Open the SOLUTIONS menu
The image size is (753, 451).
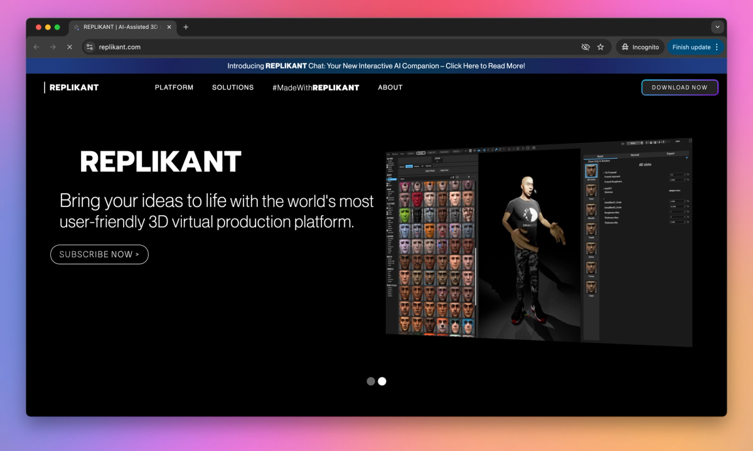point(233,87)
